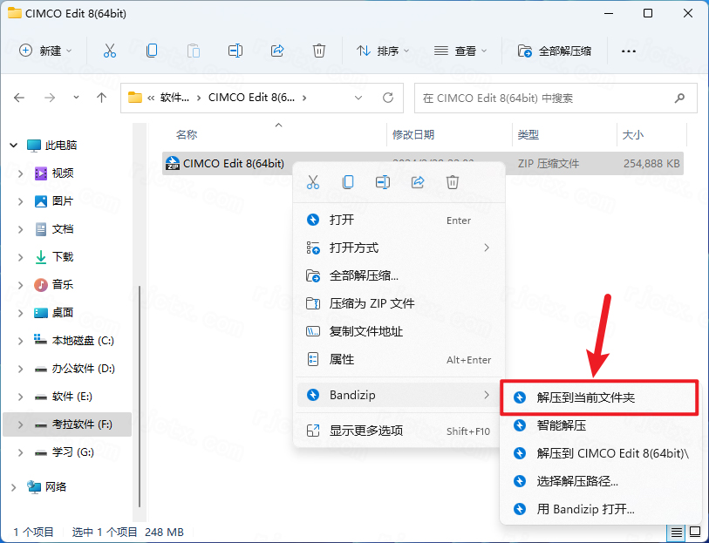Click the Forward navigation arrow

click(50, 98)
